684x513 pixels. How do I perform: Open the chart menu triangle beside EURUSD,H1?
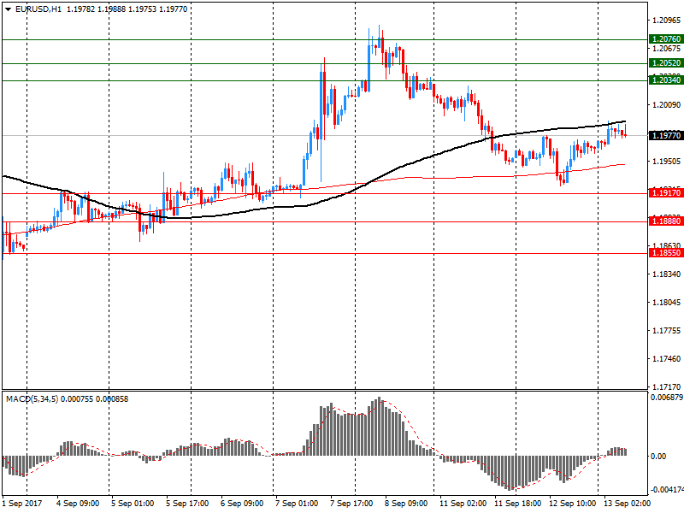coord(8,9)
